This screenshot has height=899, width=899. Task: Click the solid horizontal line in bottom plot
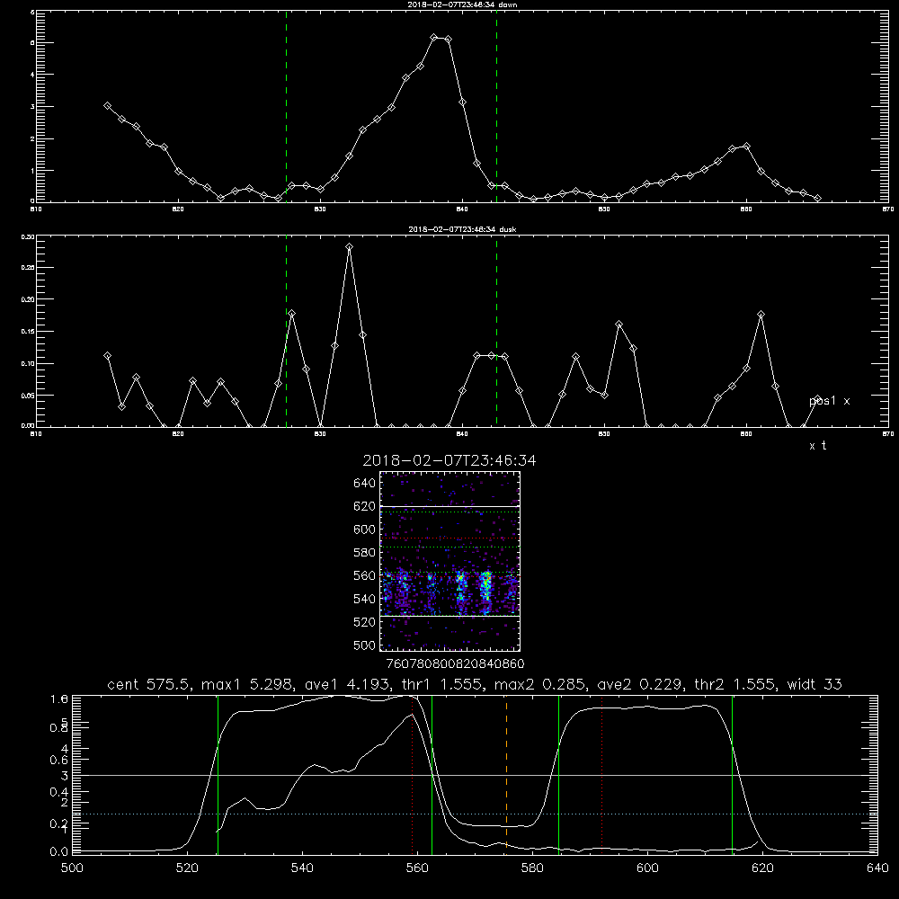pos(474,775)
